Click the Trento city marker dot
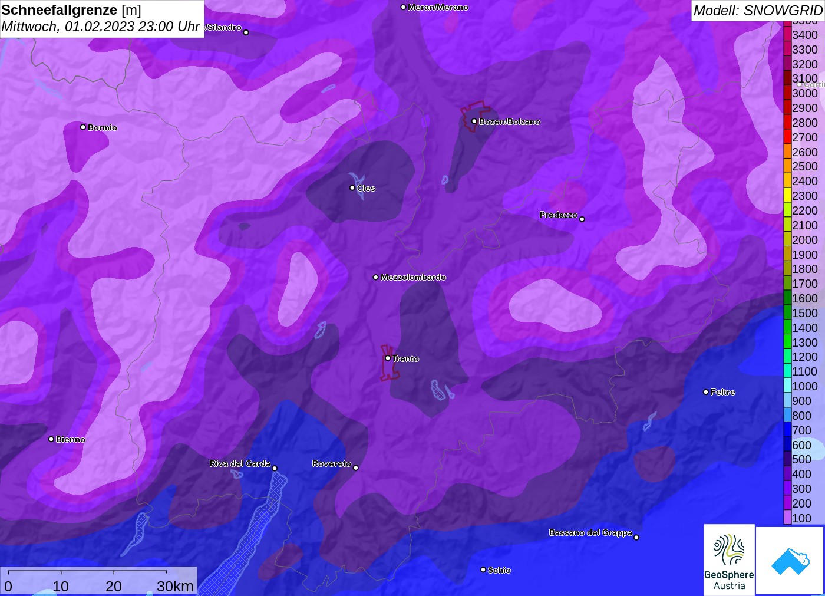Screen dimensions: 825x596 pyautogui.click(x=388, y=358)
